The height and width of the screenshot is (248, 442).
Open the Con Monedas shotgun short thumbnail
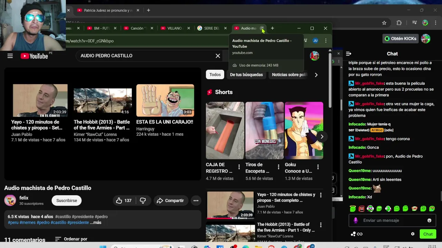click(265, 131)
